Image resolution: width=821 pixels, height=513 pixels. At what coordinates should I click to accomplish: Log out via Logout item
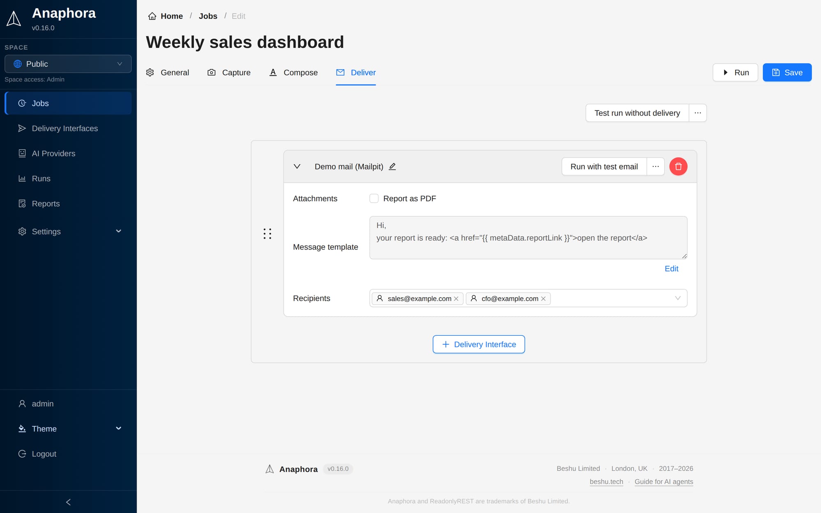click(68, 454)
